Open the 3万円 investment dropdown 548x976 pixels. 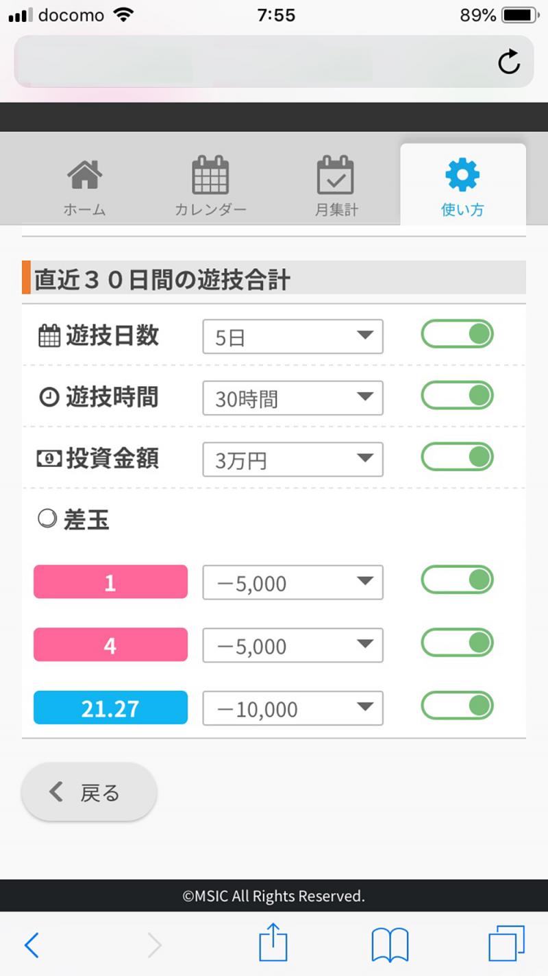[x=292, y=460]
